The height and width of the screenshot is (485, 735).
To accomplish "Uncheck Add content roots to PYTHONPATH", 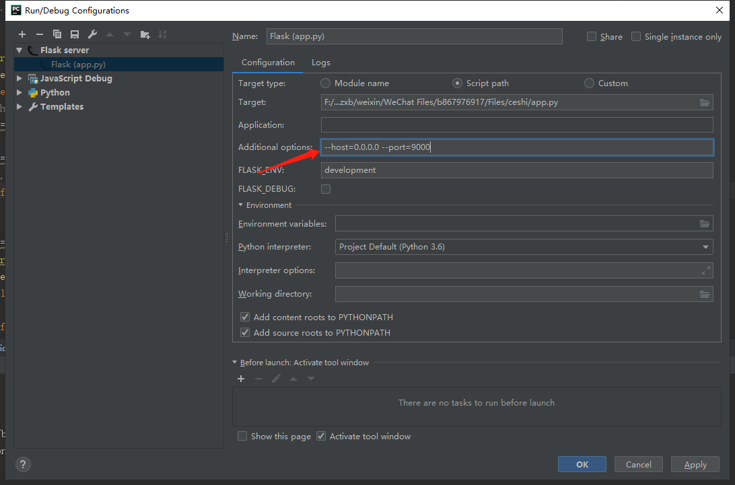I will coord(245,317).
